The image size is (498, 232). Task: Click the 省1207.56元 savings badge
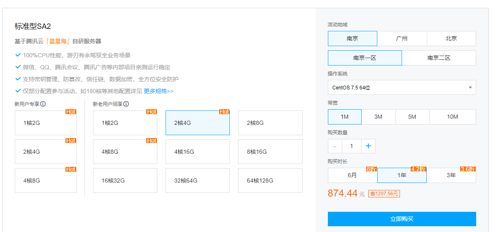pos(384,194)
